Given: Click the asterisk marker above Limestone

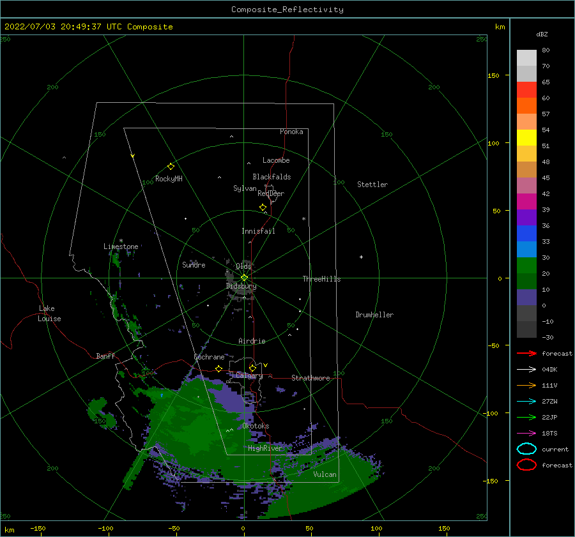Looking at the screenshot, I should pyautogui.click(x=121, y=241).
